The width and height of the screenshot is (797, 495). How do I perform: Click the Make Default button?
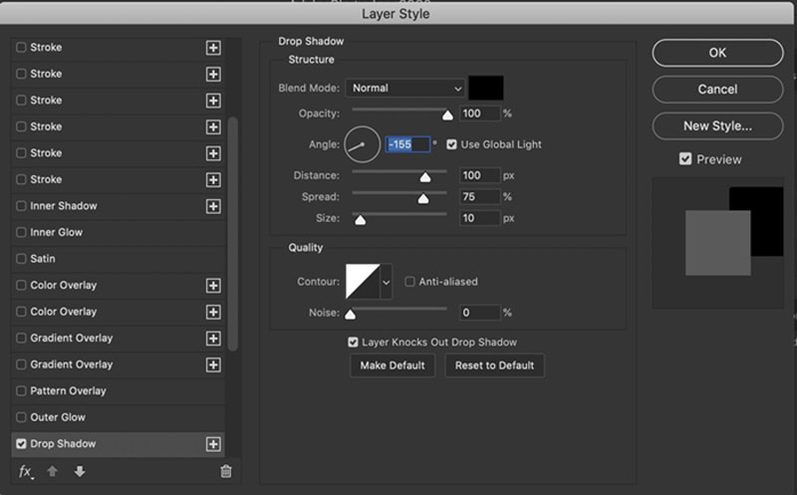(393, 366)
